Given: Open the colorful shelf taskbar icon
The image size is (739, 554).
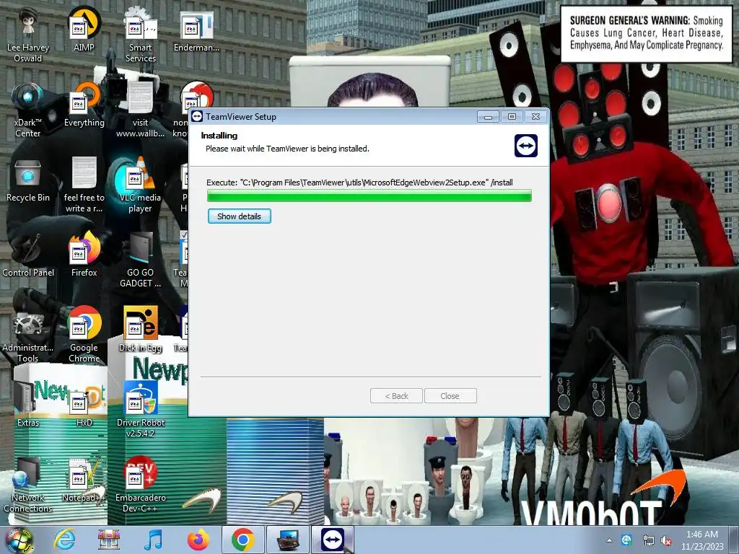Looking at the screenshot, I should point(109,540).
